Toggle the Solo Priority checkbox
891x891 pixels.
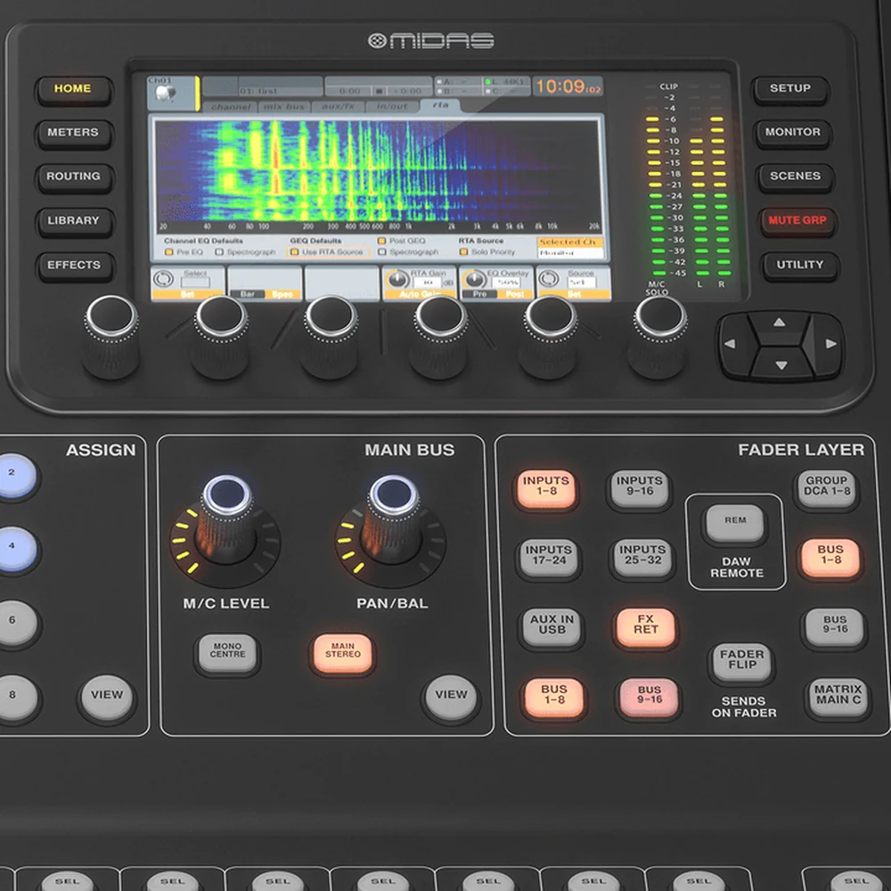[463, 252]
